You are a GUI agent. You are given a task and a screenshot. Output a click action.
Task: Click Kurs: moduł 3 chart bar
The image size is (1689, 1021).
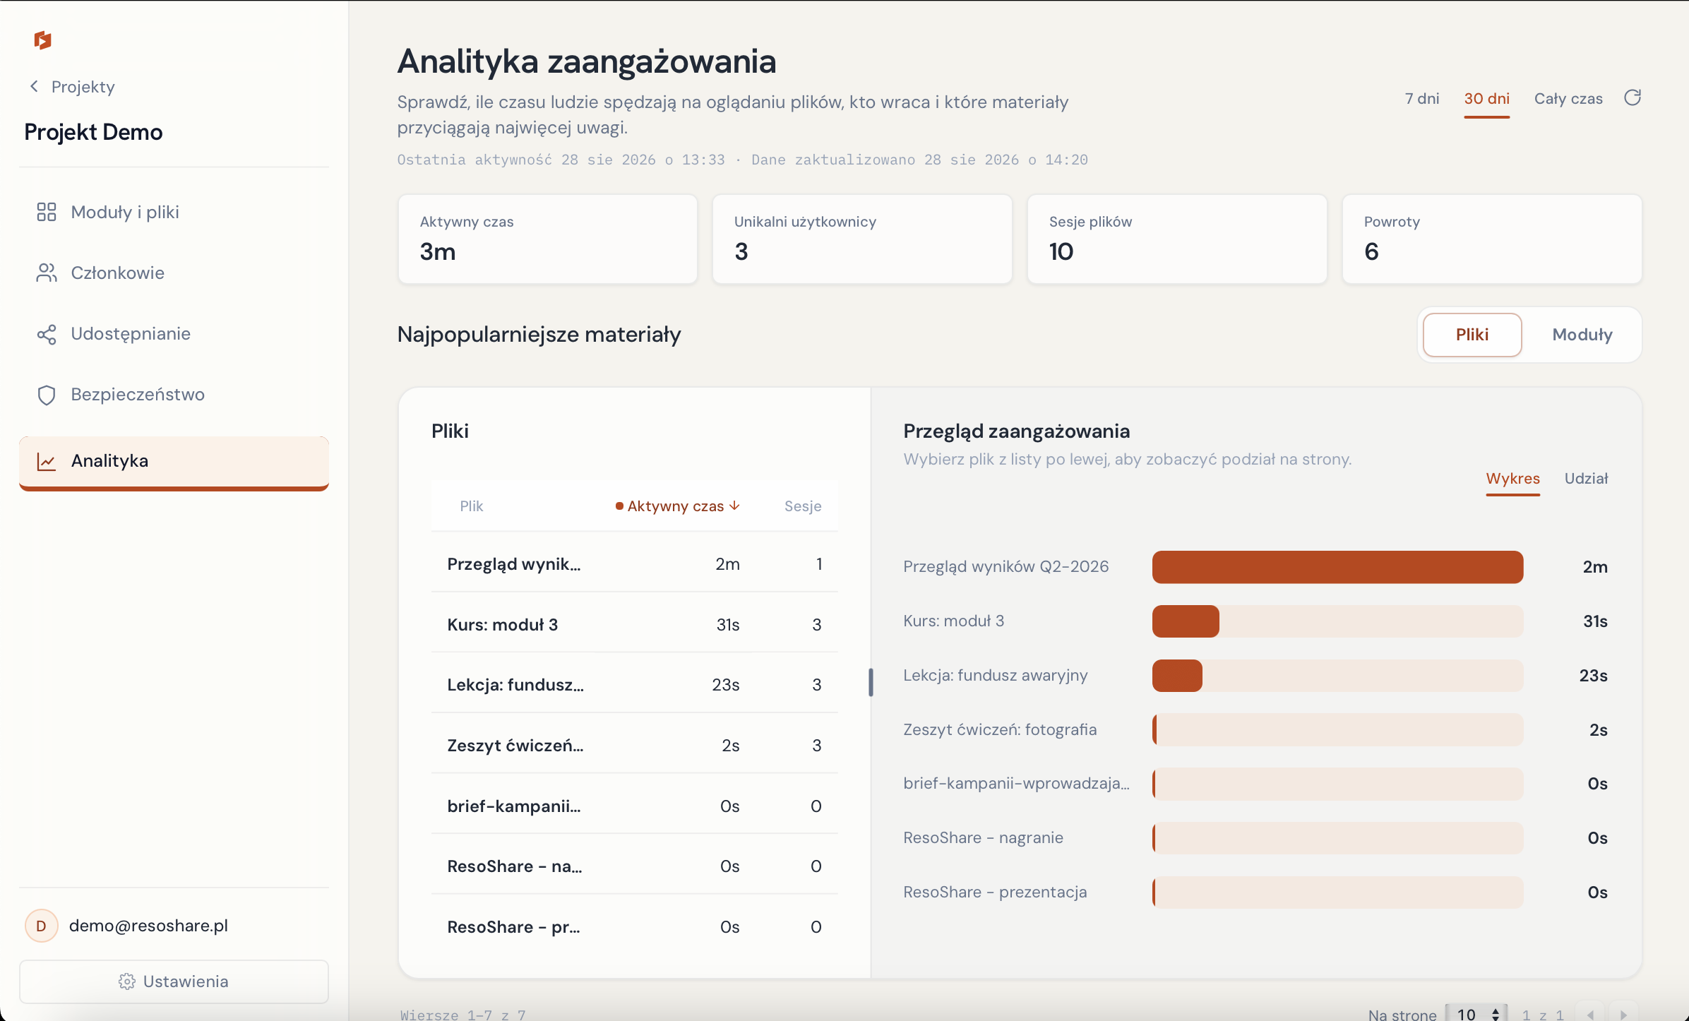click(x=1337, y=621)
